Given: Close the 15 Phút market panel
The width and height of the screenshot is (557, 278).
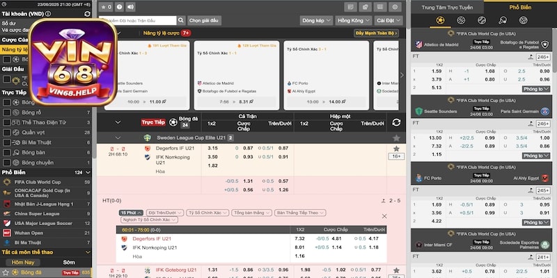Looking at the screenshot, I should tap(384, 216).
